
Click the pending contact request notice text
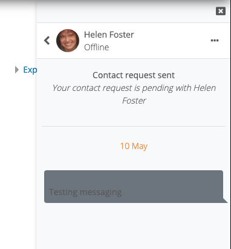tap(134, 94)
